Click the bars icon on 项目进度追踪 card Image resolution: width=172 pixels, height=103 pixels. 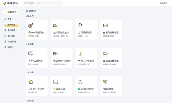(x=56, y=25)
